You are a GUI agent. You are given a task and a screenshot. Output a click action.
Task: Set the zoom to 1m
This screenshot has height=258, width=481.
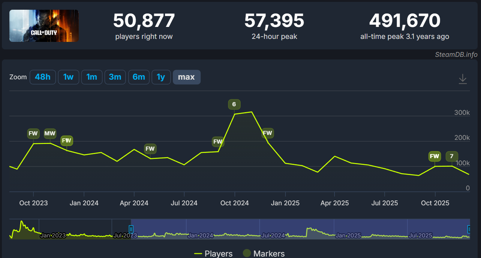(91, 77)
